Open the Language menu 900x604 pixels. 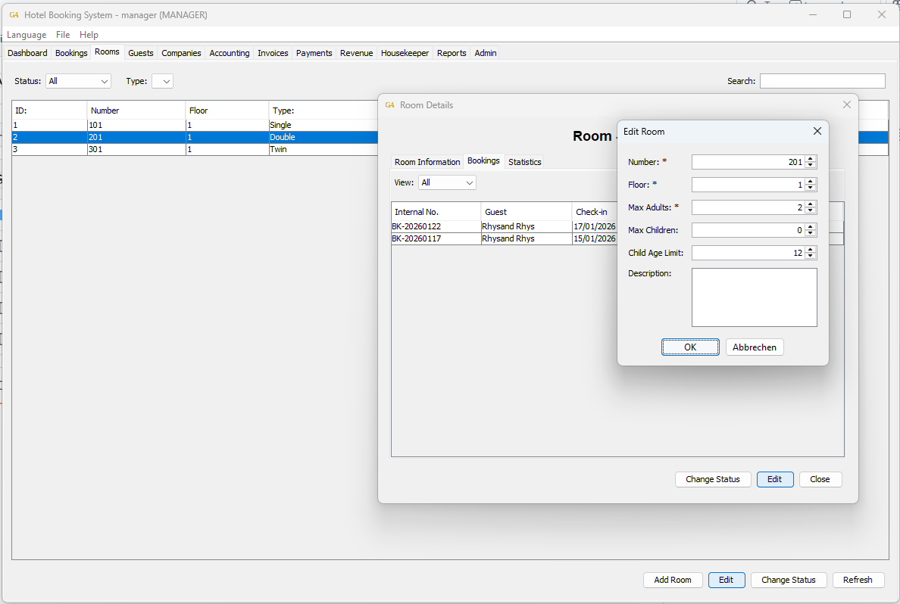coord(27,35)
